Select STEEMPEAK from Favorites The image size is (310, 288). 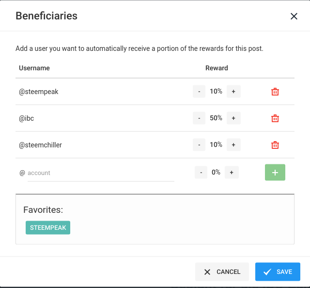(48, 227)
